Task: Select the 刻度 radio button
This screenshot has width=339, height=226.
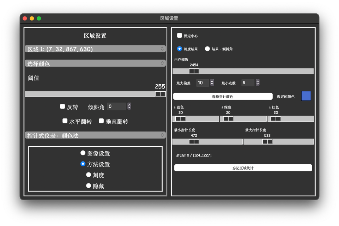Action: (x=89, y=175)
